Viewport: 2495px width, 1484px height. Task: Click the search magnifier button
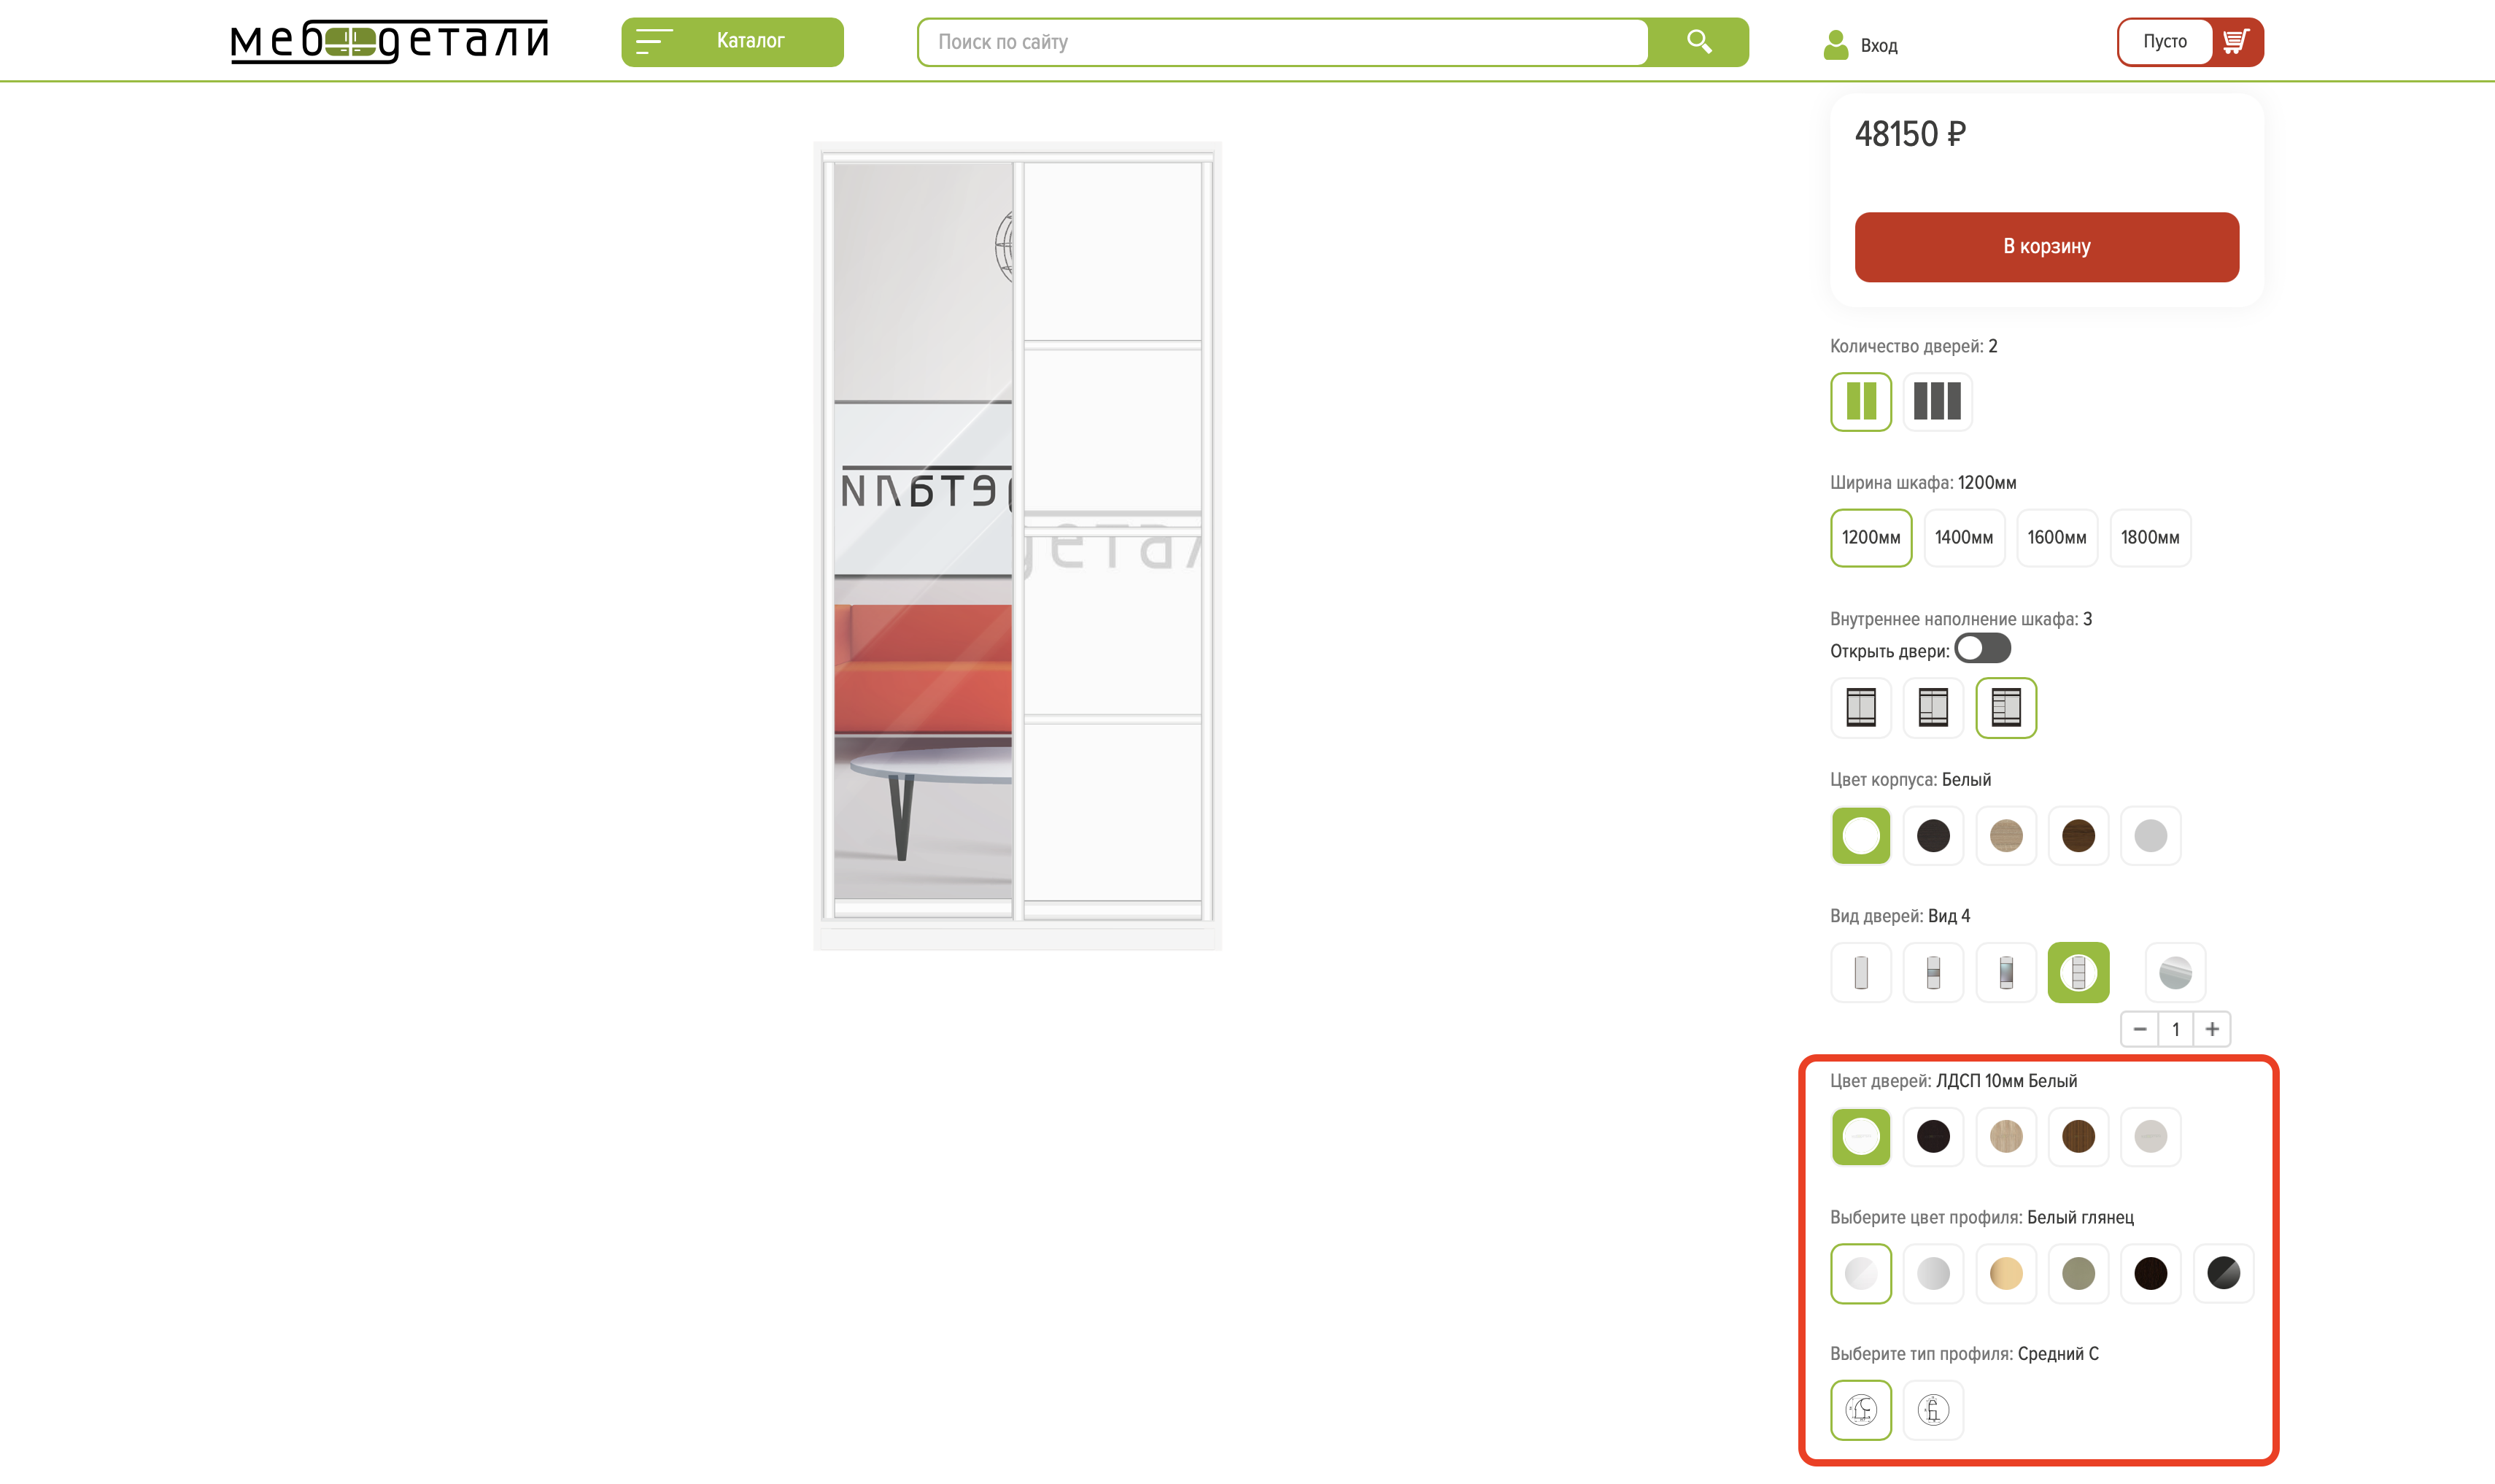click(1698, 42)
